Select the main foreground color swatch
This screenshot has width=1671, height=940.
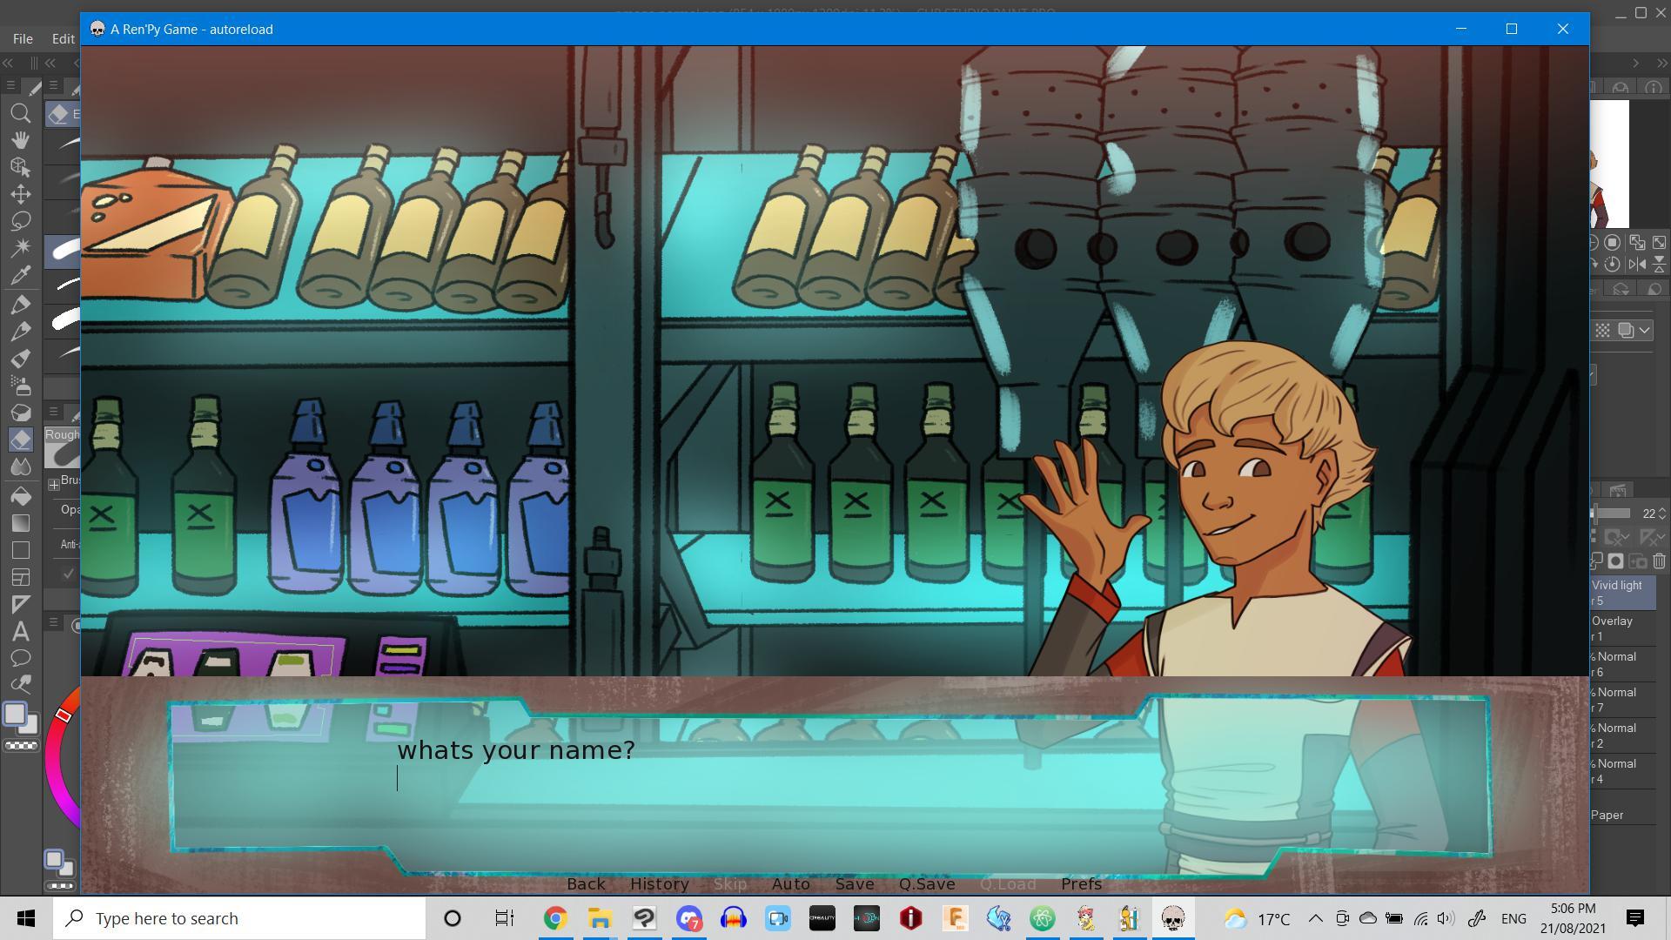(x=15, y=714)
